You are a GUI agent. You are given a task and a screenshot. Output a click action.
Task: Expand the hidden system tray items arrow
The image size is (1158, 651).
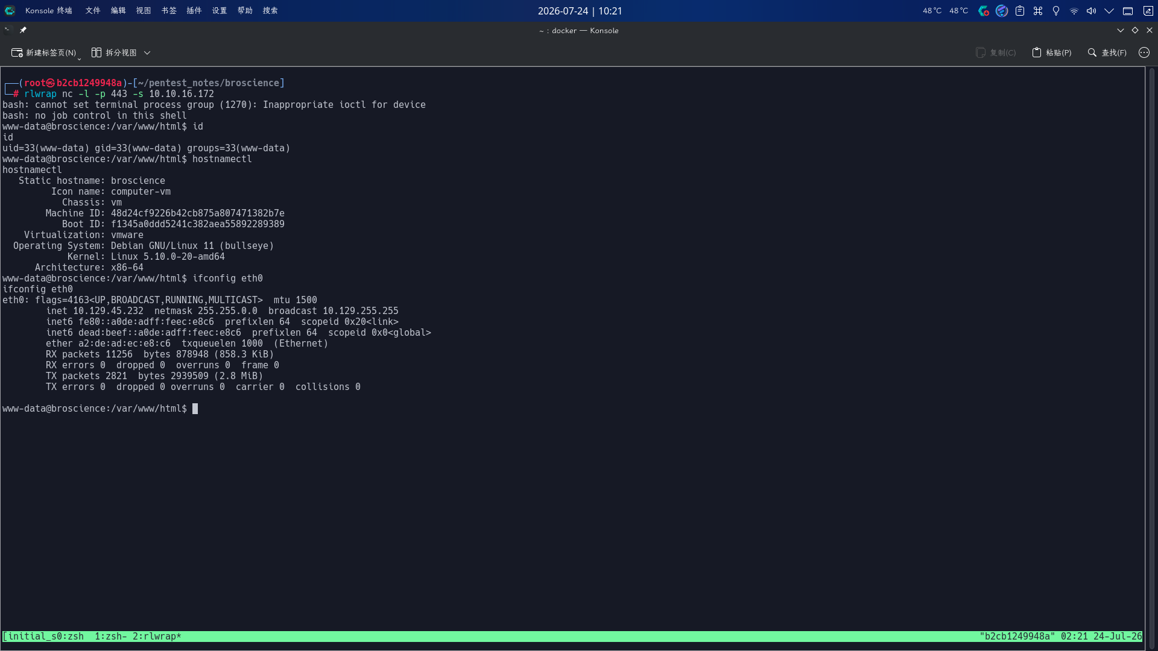coord(1109,11)
